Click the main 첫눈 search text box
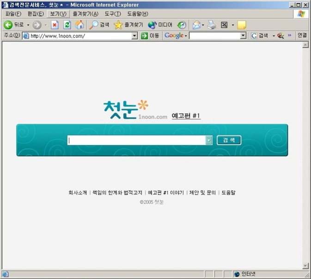The width and height of the screenshot is (311, 279). (136, 140)
